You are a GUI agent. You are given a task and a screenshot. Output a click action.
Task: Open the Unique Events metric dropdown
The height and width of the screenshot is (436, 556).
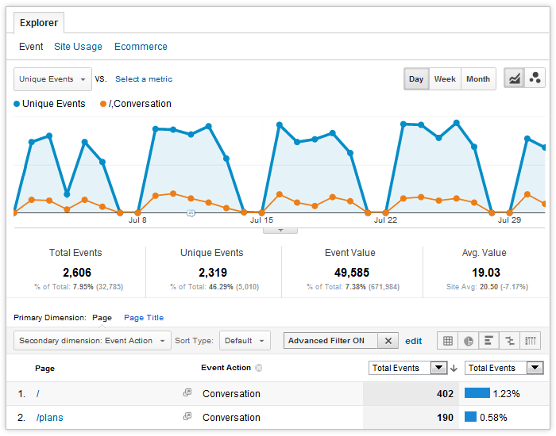click(x=52, y=79)
